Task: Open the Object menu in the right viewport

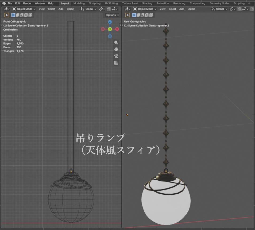Action: click(191, 9)
